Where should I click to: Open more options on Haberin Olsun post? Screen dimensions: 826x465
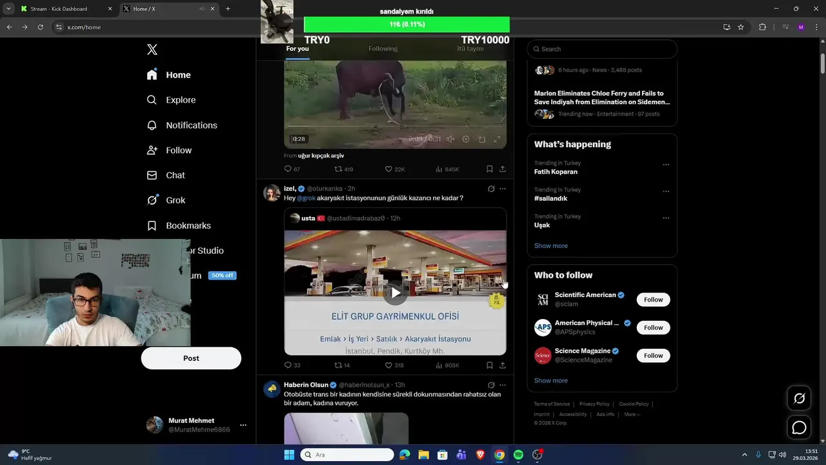click(503, 385)
